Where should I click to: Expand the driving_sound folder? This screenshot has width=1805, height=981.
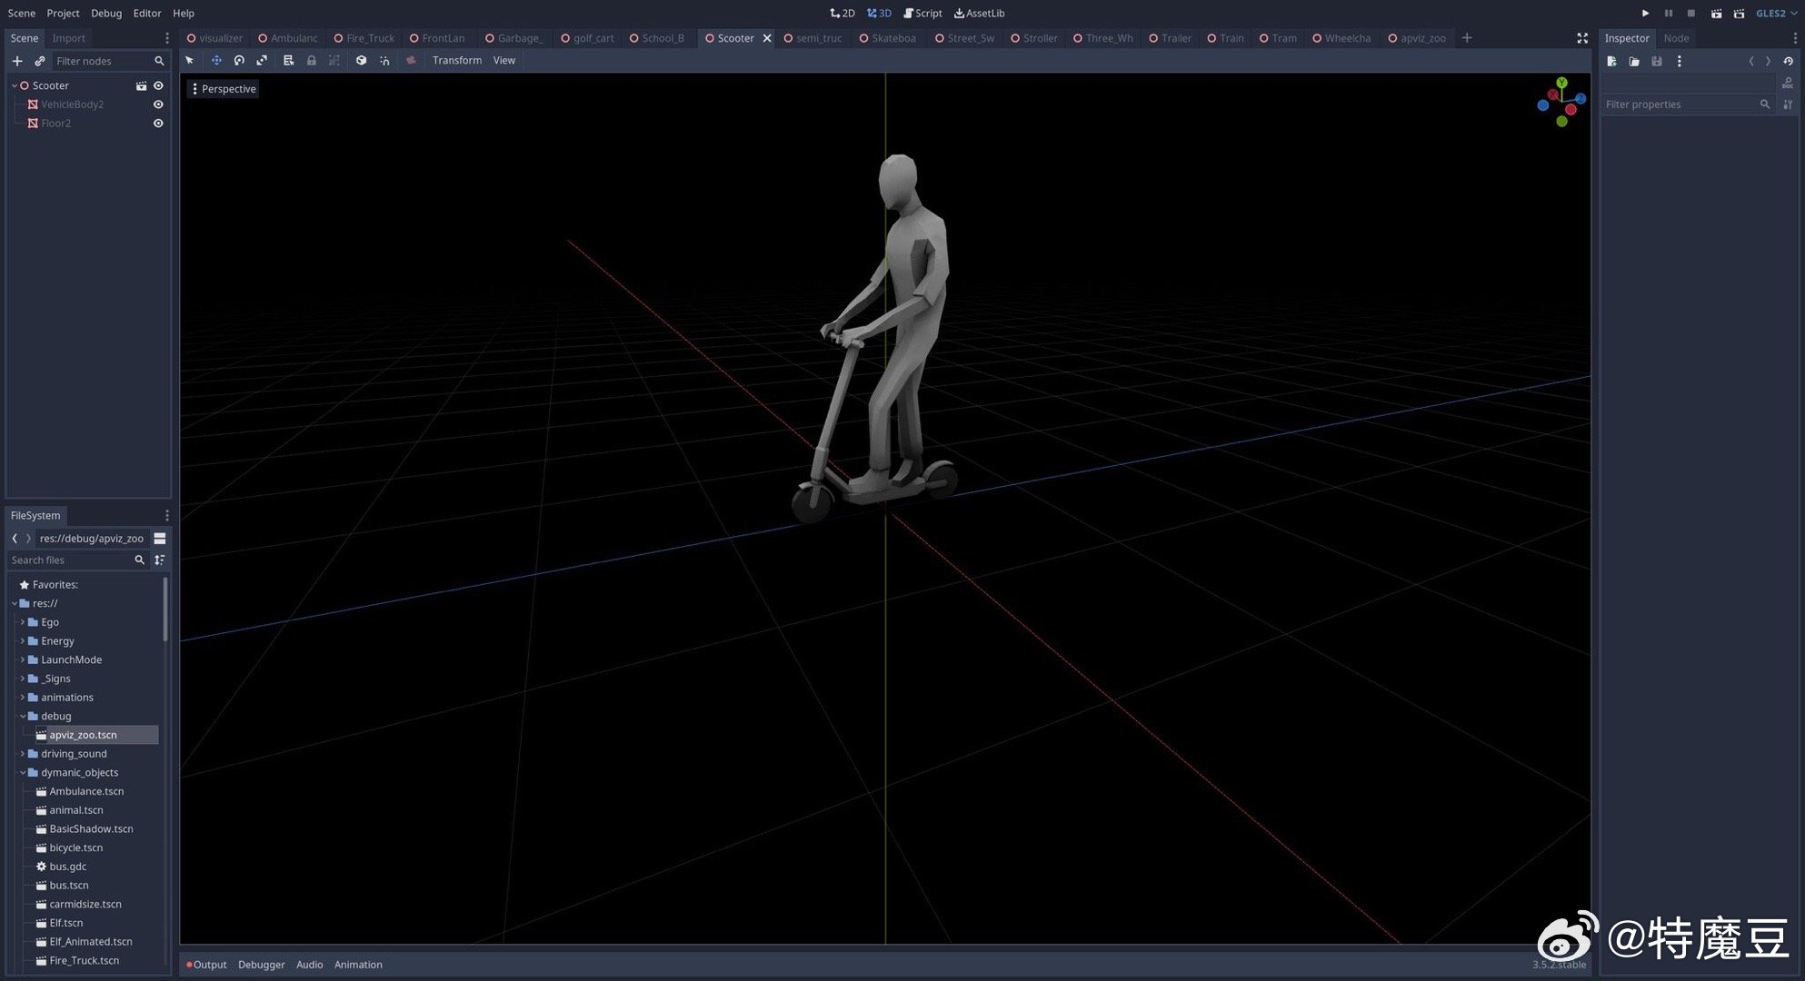point(23,754)
